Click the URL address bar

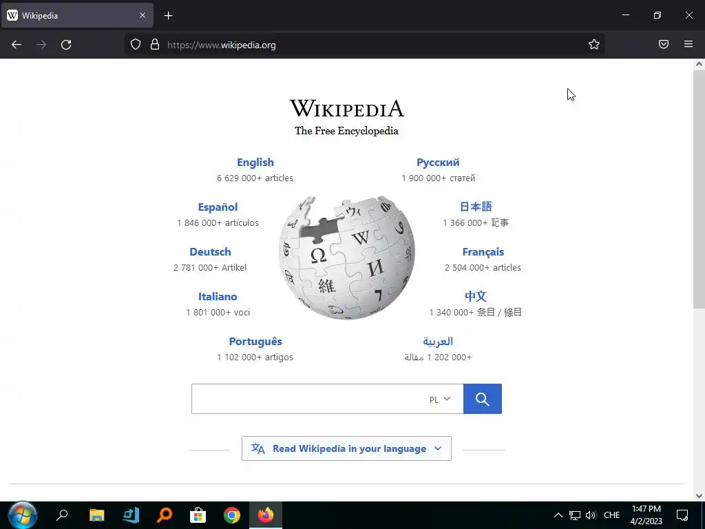pyautogui.click(x=364, y=45)
